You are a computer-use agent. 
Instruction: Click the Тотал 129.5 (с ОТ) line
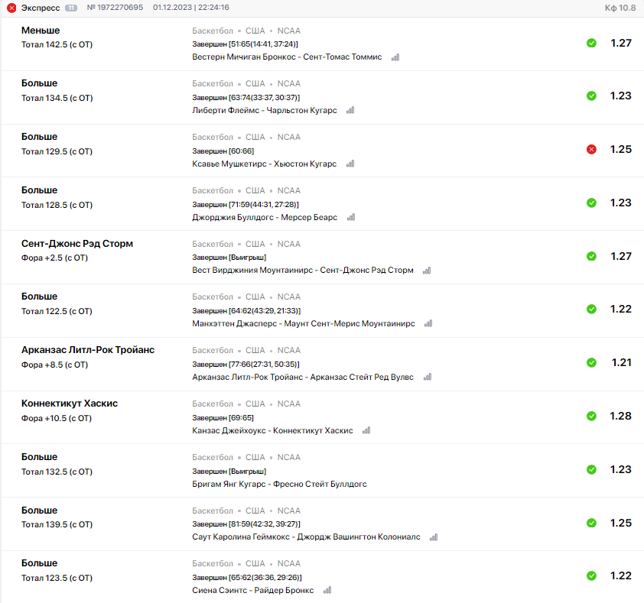point(57,151)
